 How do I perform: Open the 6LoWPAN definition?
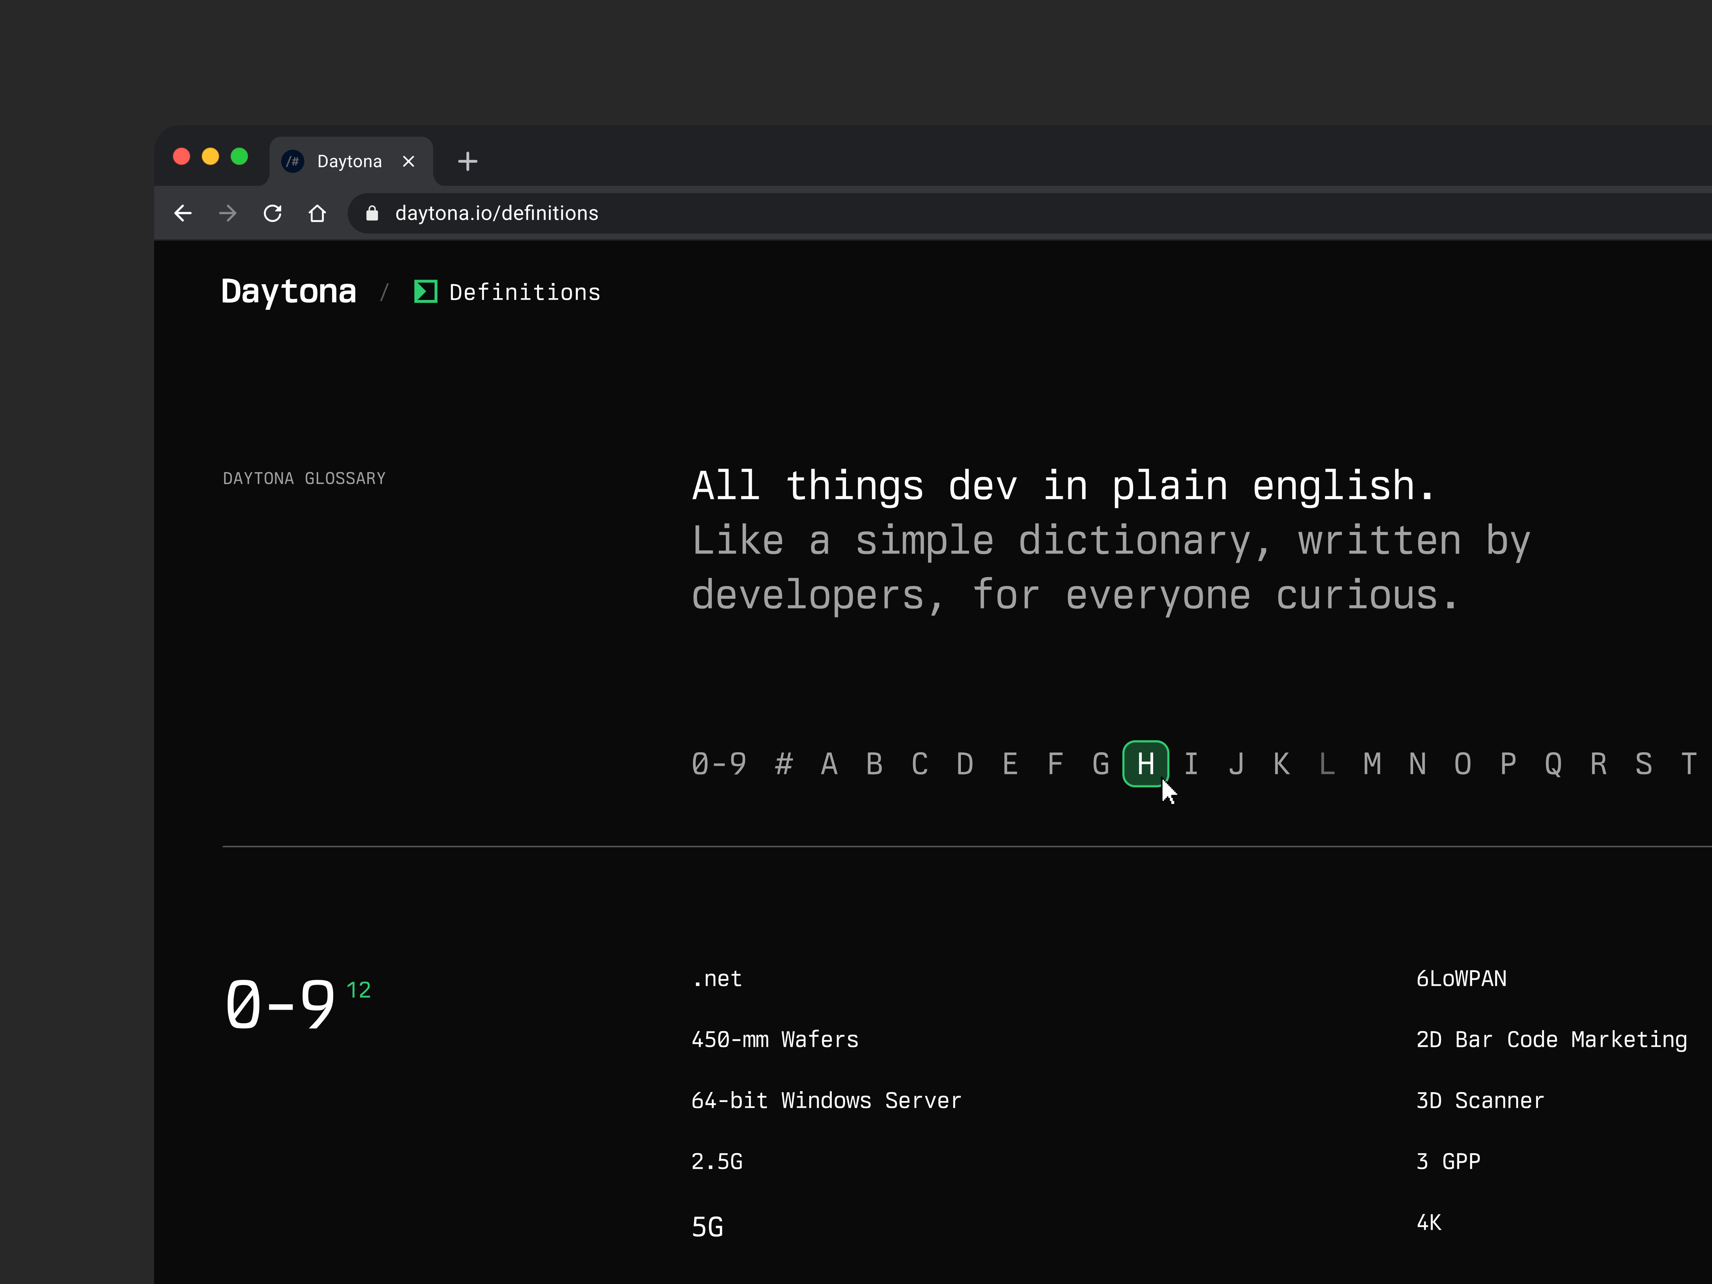tap(1461, 979)
